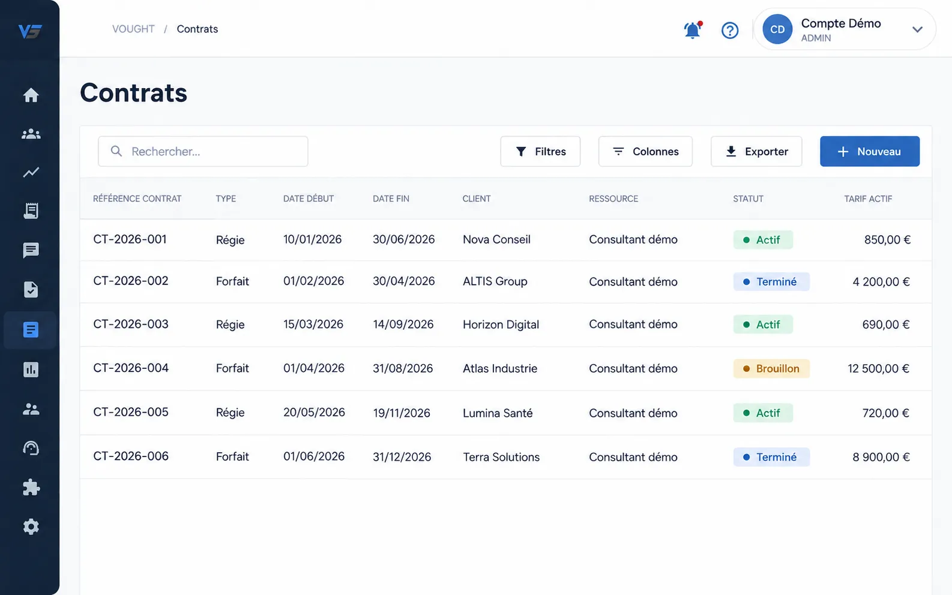Open the bar chart reports icon
Screen dimensions: 952x595
coord(31,369)
